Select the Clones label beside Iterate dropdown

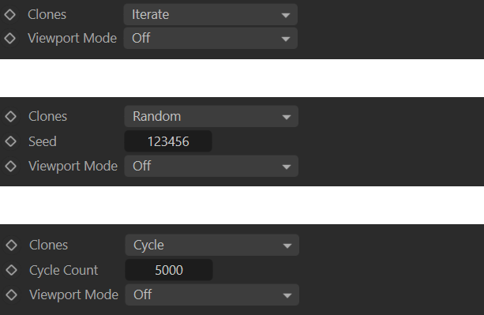pos(47,14)
